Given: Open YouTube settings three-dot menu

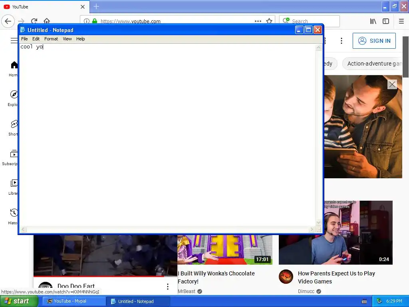Looking at the screenshot, I should (341, 41).
